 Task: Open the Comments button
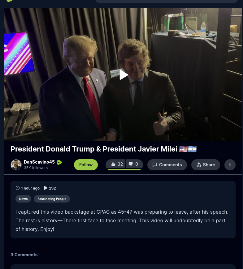(167, 165)
